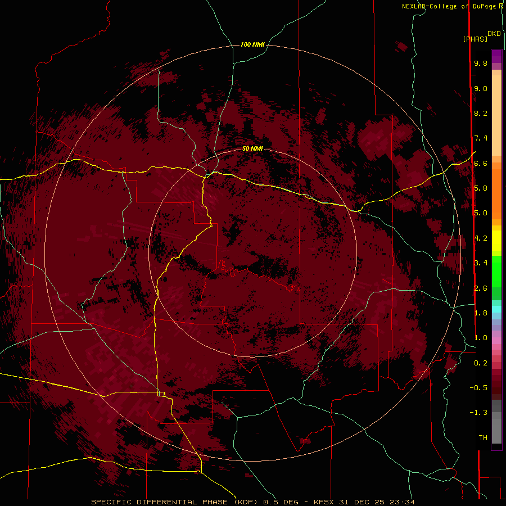Viewport: 506px width, 506px height.
Task: Click the orange segment of the color bar
Action: pyautogui.click(x=496, y=195)
